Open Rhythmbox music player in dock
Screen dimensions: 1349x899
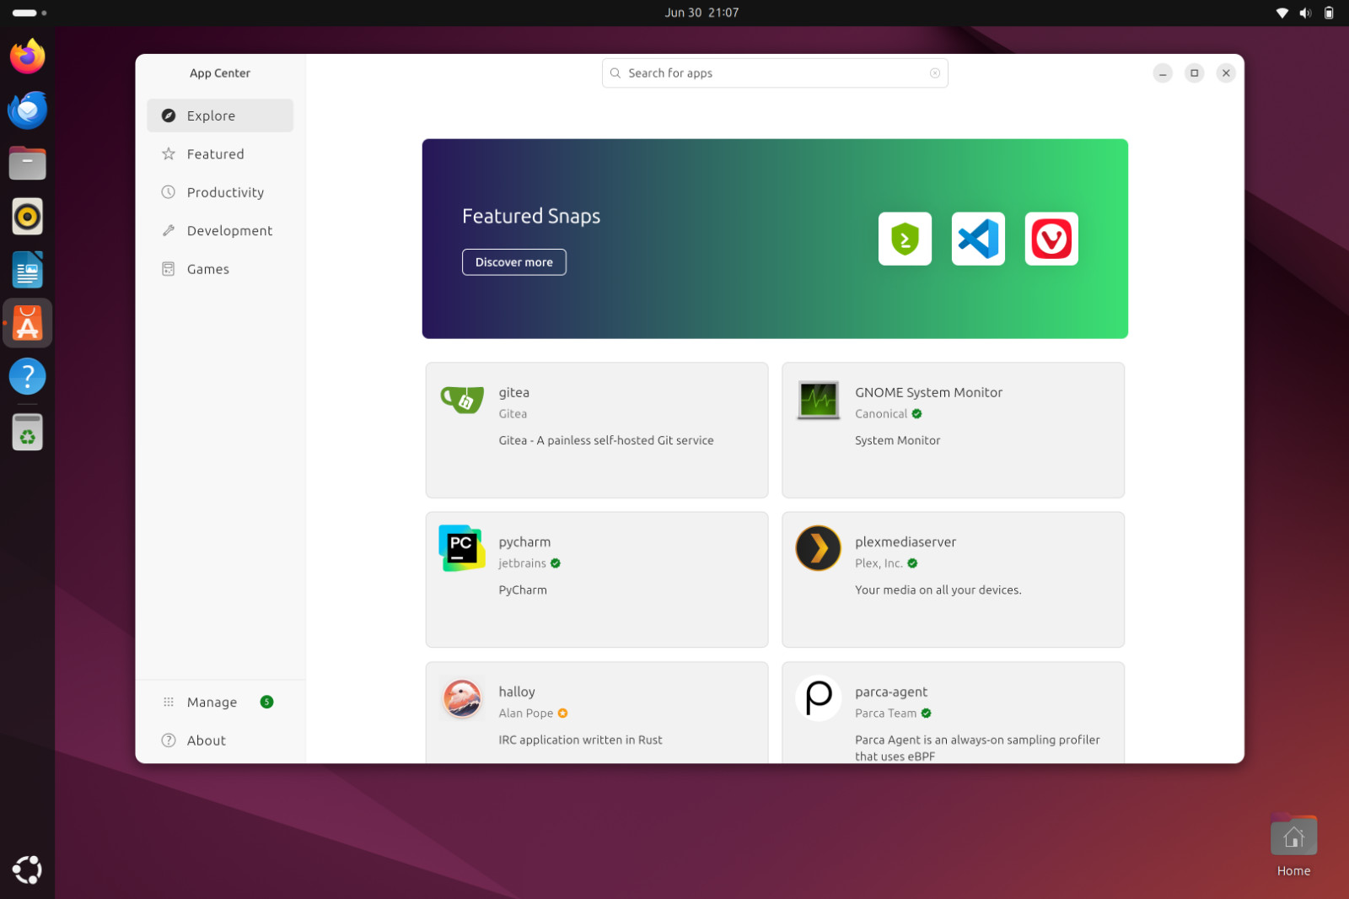pos(28,217)
